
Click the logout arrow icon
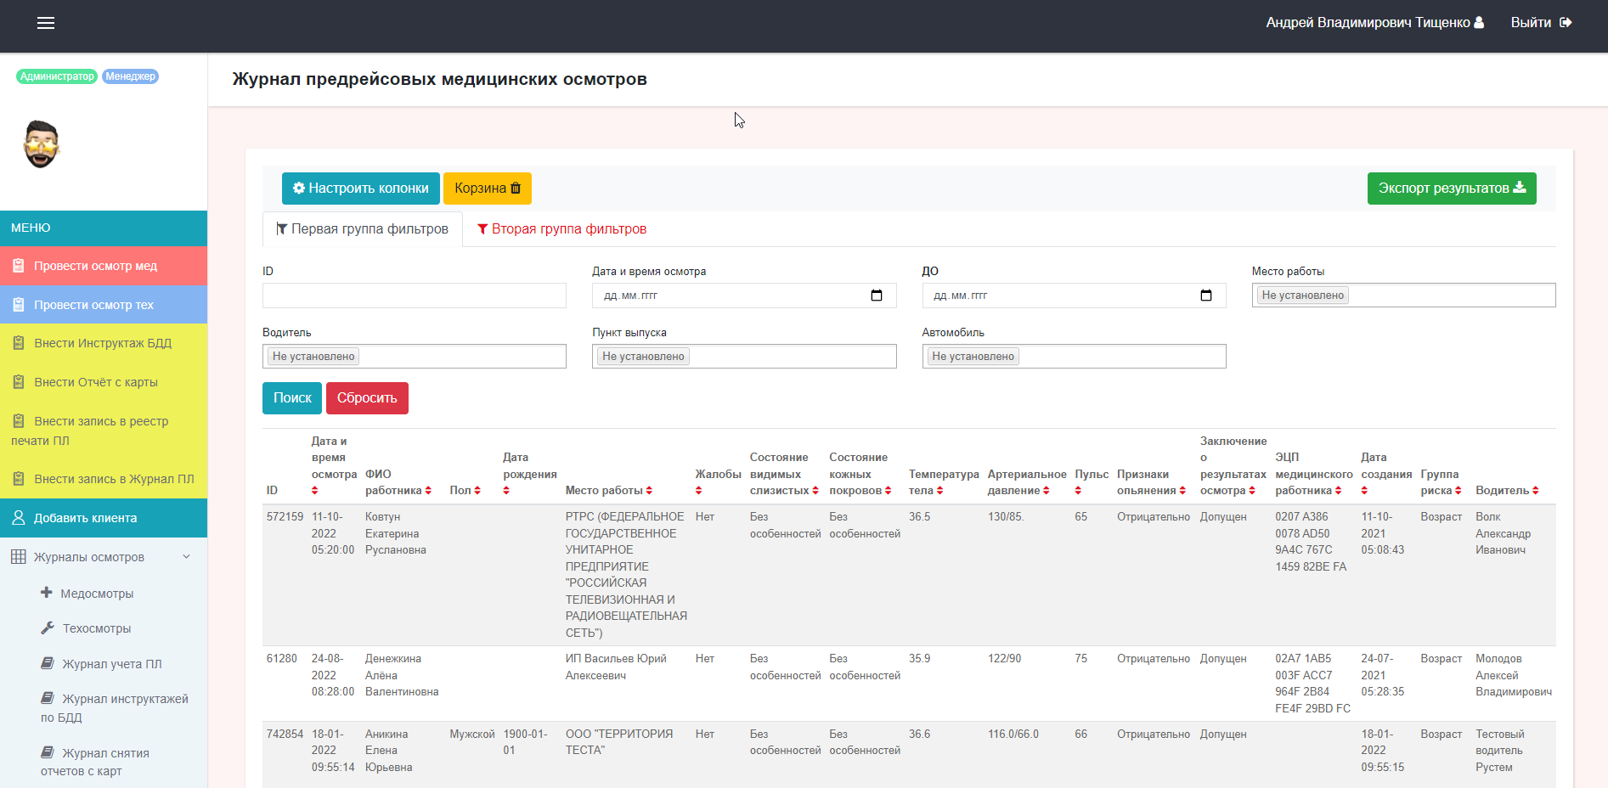(x=1566, y=23)
